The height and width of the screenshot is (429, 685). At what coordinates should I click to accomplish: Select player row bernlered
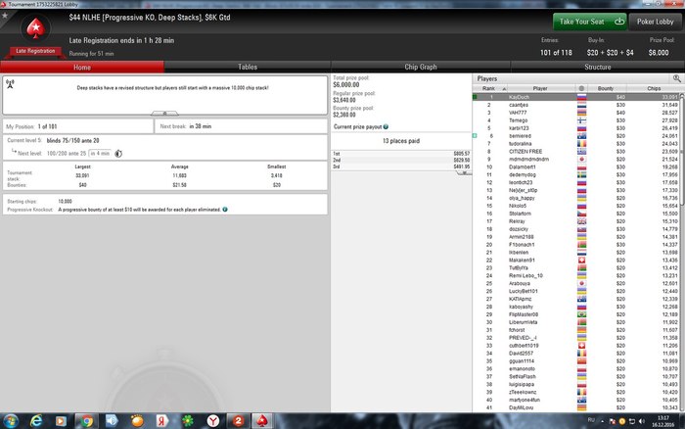(x=575, y=136)
